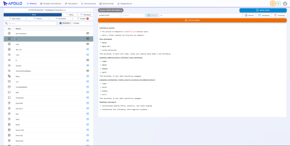
Task: Click the NOWY WPIS button
Action: [263, 10]
